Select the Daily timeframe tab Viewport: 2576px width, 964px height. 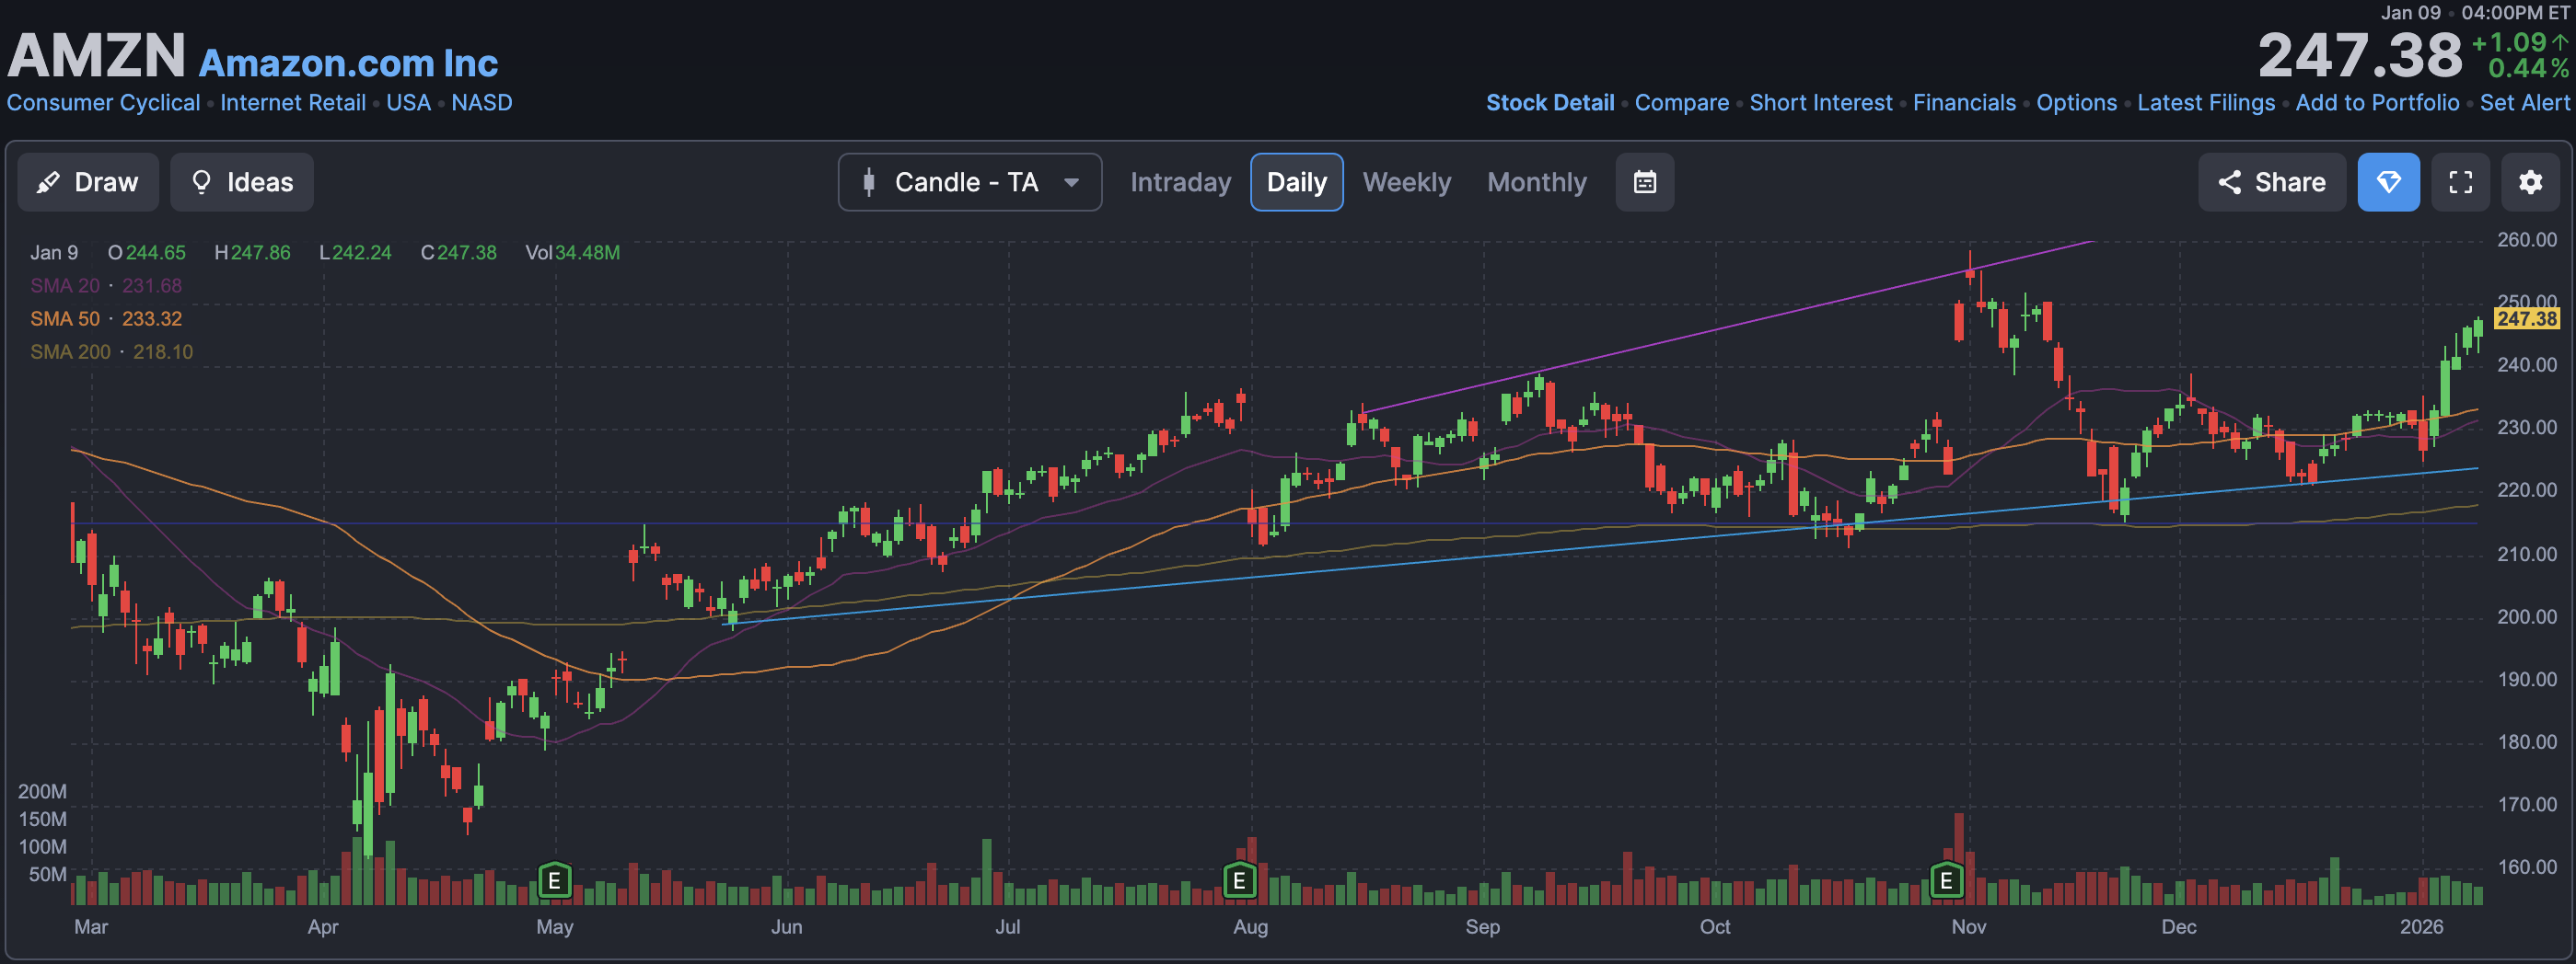1297,182
